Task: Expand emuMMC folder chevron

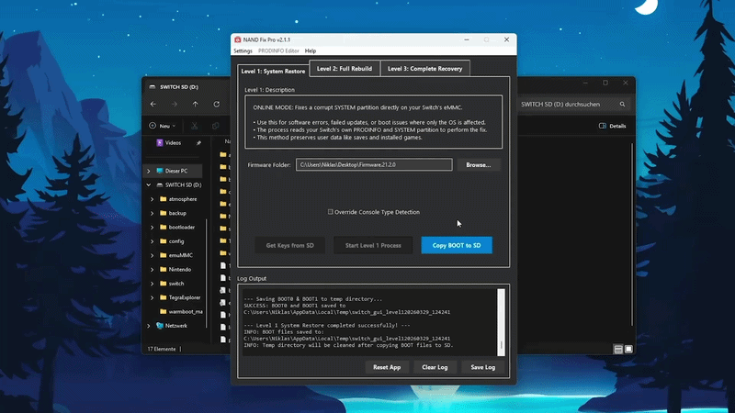Action: 152,255
